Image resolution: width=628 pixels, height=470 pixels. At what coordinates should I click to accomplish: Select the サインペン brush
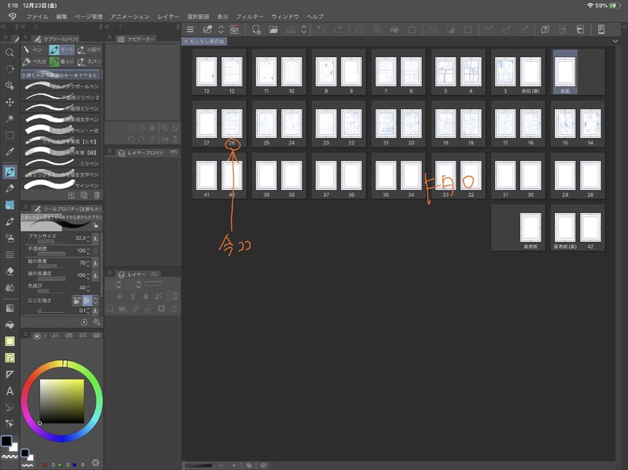[61, 185]
